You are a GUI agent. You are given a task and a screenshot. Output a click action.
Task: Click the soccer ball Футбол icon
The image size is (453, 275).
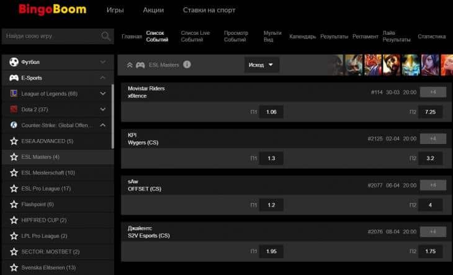14,62
